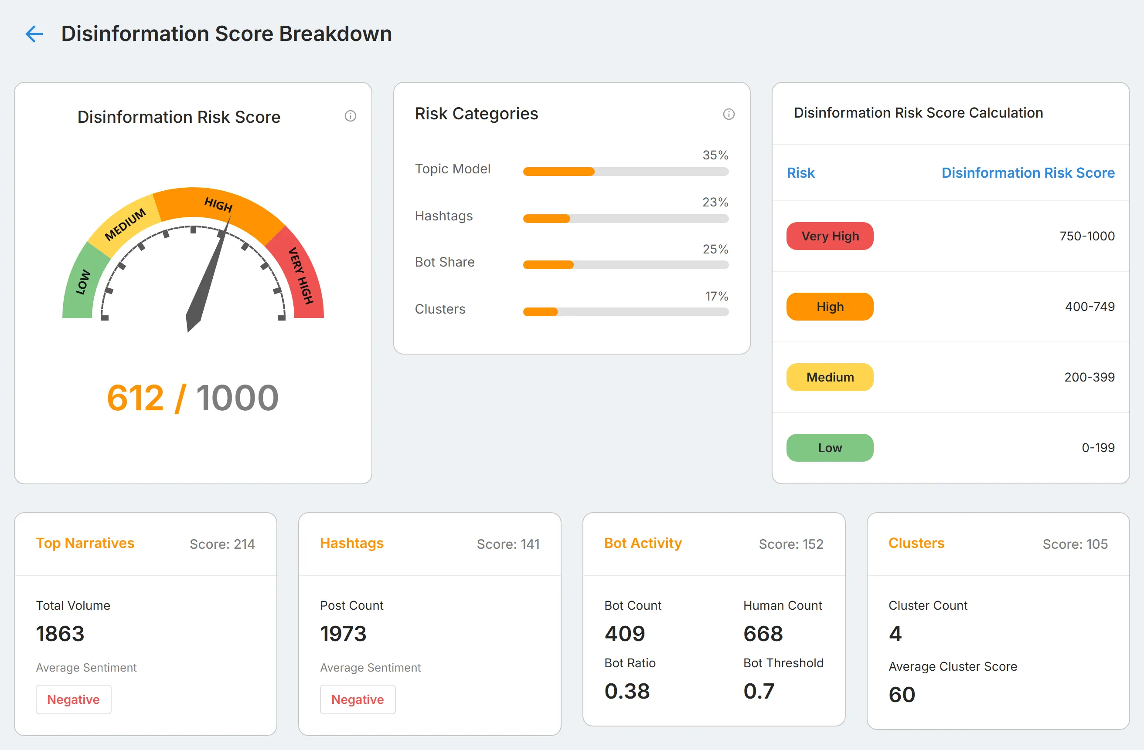The width and height of the screenshot is (1144, 750).
Task: Click the Bot Share category label
Action: click(x=445, y=262)
